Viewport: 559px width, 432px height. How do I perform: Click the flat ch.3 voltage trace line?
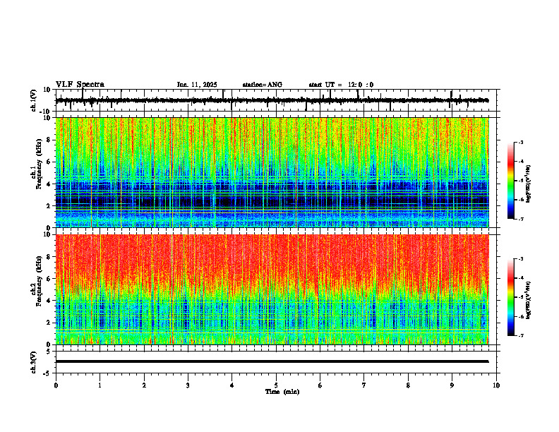point(272,361)
